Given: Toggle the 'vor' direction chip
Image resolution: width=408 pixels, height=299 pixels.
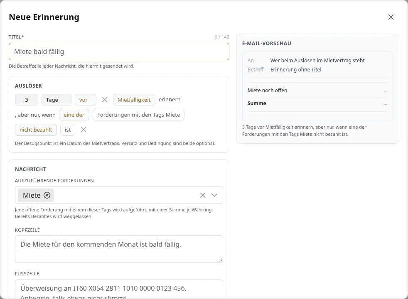Looking at the screenshot, I should pyautogui.click(x=86, y=100).
